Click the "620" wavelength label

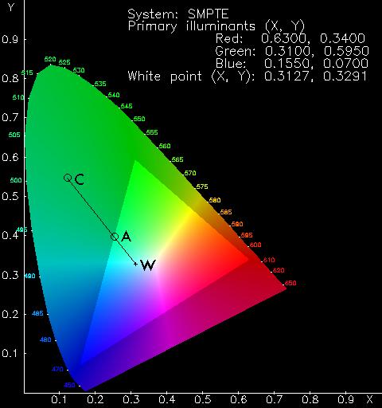[x=279, y=270]
